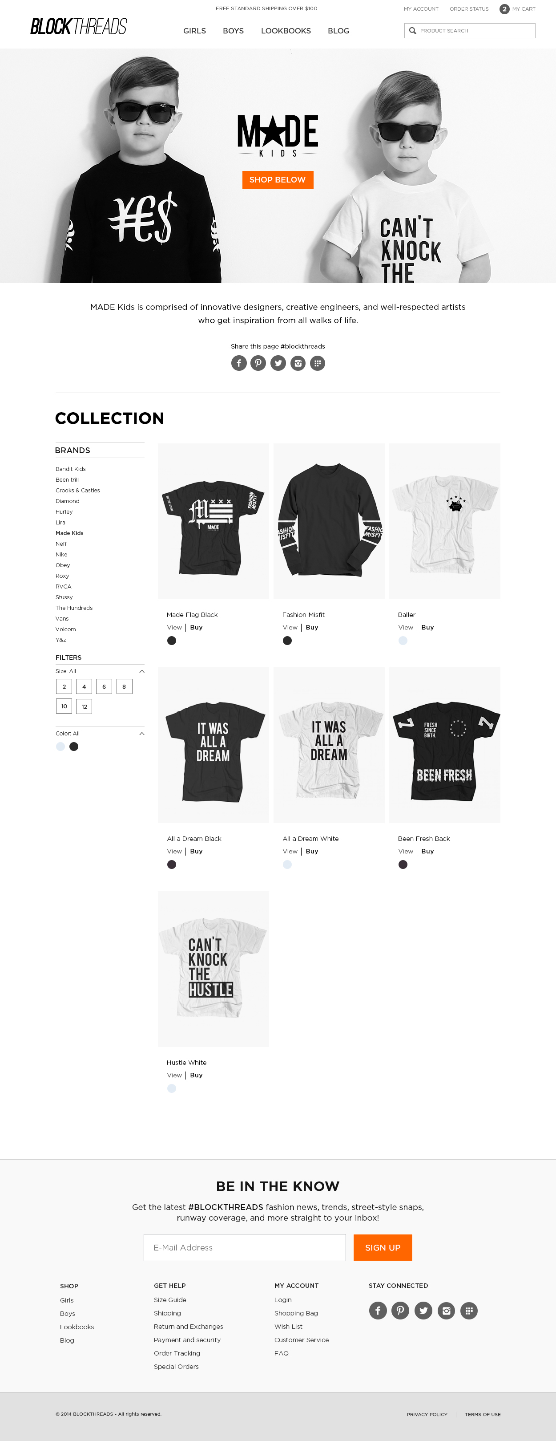The height and width of the screenshot is (1441, 556).
Task: Click the orange SHOP BELOW button
Action: point(278,179)
